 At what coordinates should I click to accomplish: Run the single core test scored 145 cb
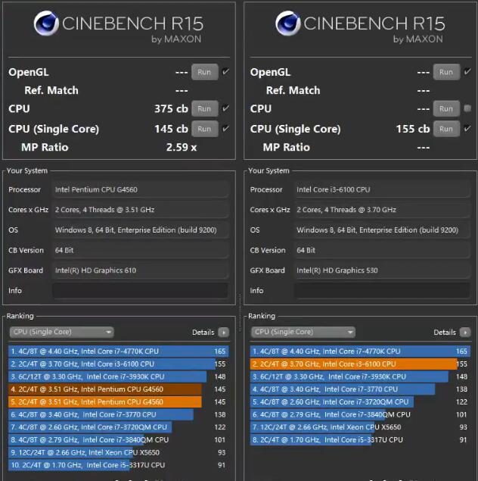(x=204, y=129)
